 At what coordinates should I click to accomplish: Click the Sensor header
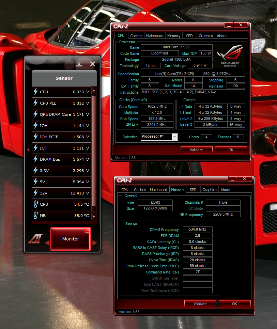click(x=64, y=78)
